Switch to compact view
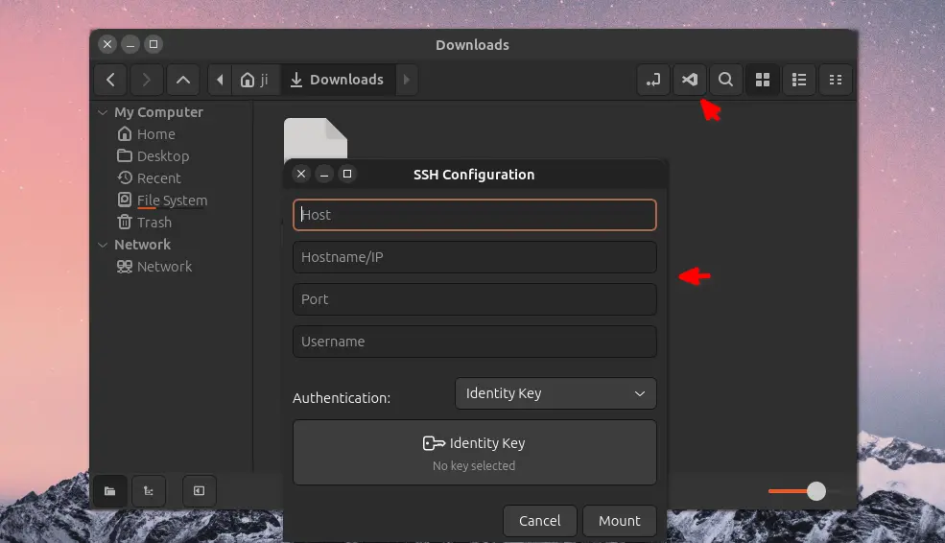This screenshot has width=945, height=543. point(835,80)
